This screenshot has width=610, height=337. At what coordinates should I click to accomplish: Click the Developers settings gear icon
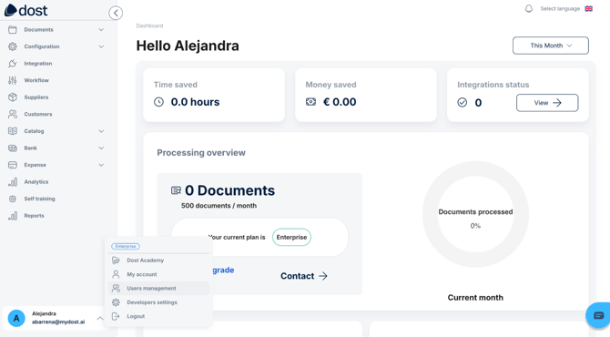[x=116, y=302]
